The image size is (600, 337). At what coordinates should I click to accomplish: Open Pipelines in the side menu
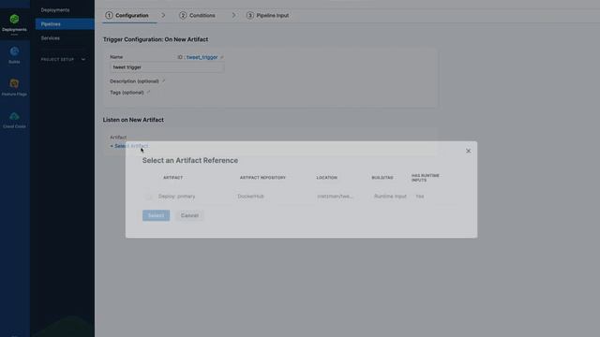pos(65,24)
